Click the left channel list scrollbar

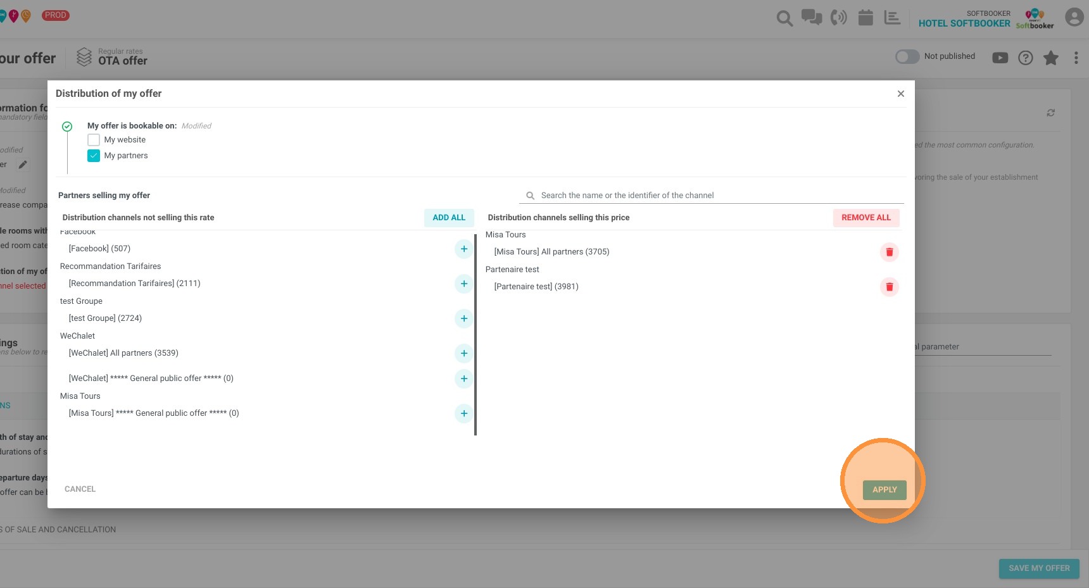coord(475,334)
